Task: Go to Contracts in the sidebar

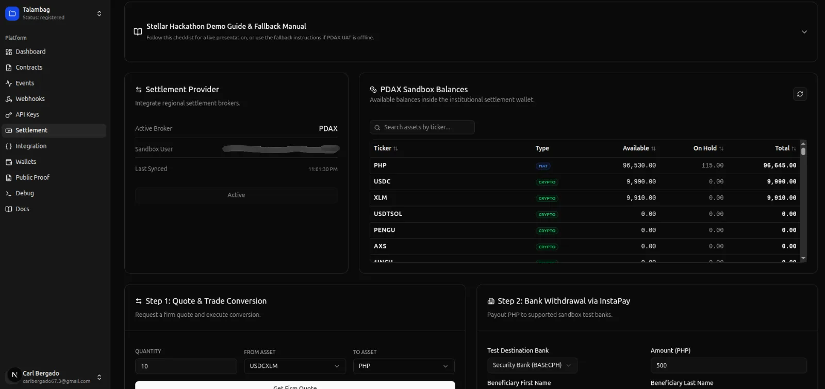Action: (54, 67)
